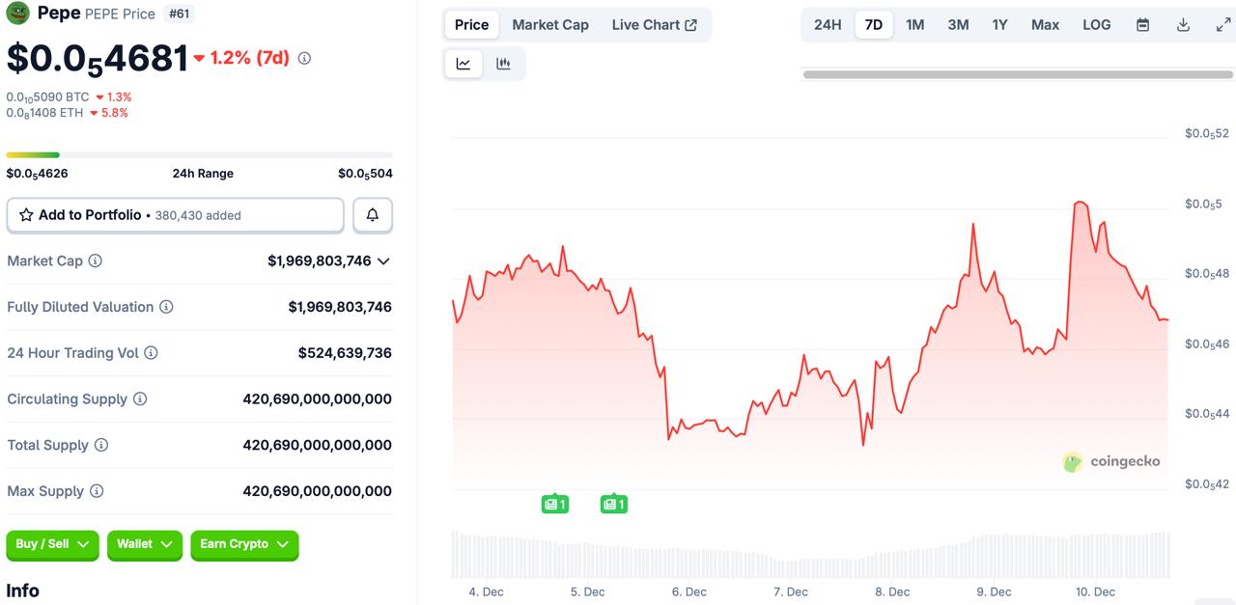1236x605 pixels.
Task: Expand the chart to fullscreen
Action: [x=1224, y=24]
